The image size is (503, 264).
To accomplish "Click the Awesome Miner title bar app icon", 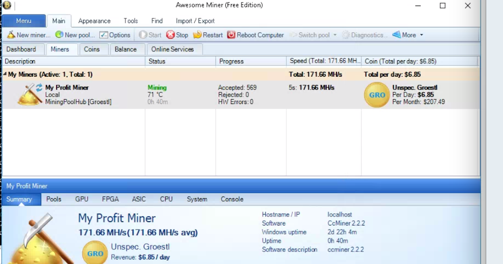I will click(7, 5).
